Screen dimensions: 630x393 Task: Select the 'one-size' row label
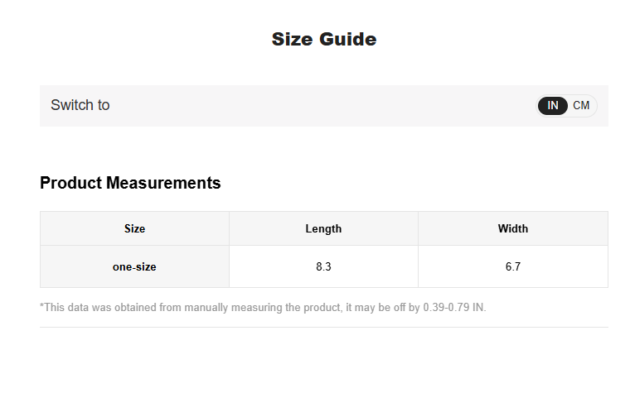[x=134, y=267]
